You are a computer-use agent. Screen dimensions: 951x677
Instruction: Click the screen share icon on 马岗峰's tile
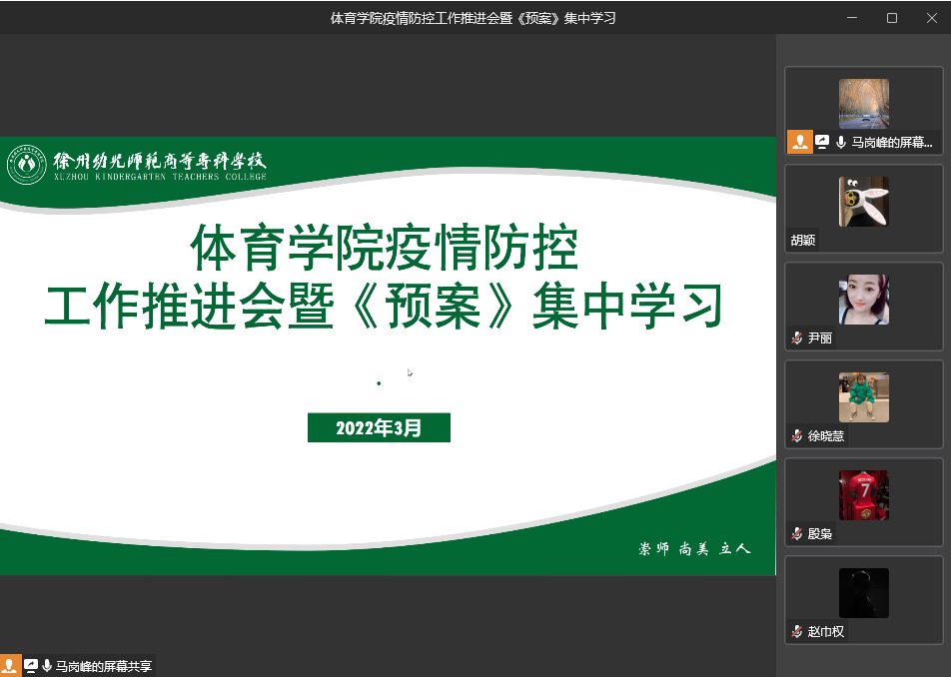click(x=823, y=142)
